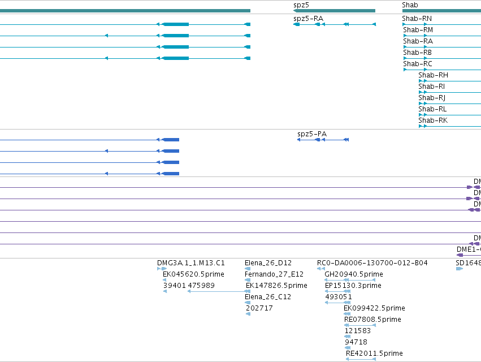Select the 202717 EST label
Viewport: 481px width, 362px height.
259,308
